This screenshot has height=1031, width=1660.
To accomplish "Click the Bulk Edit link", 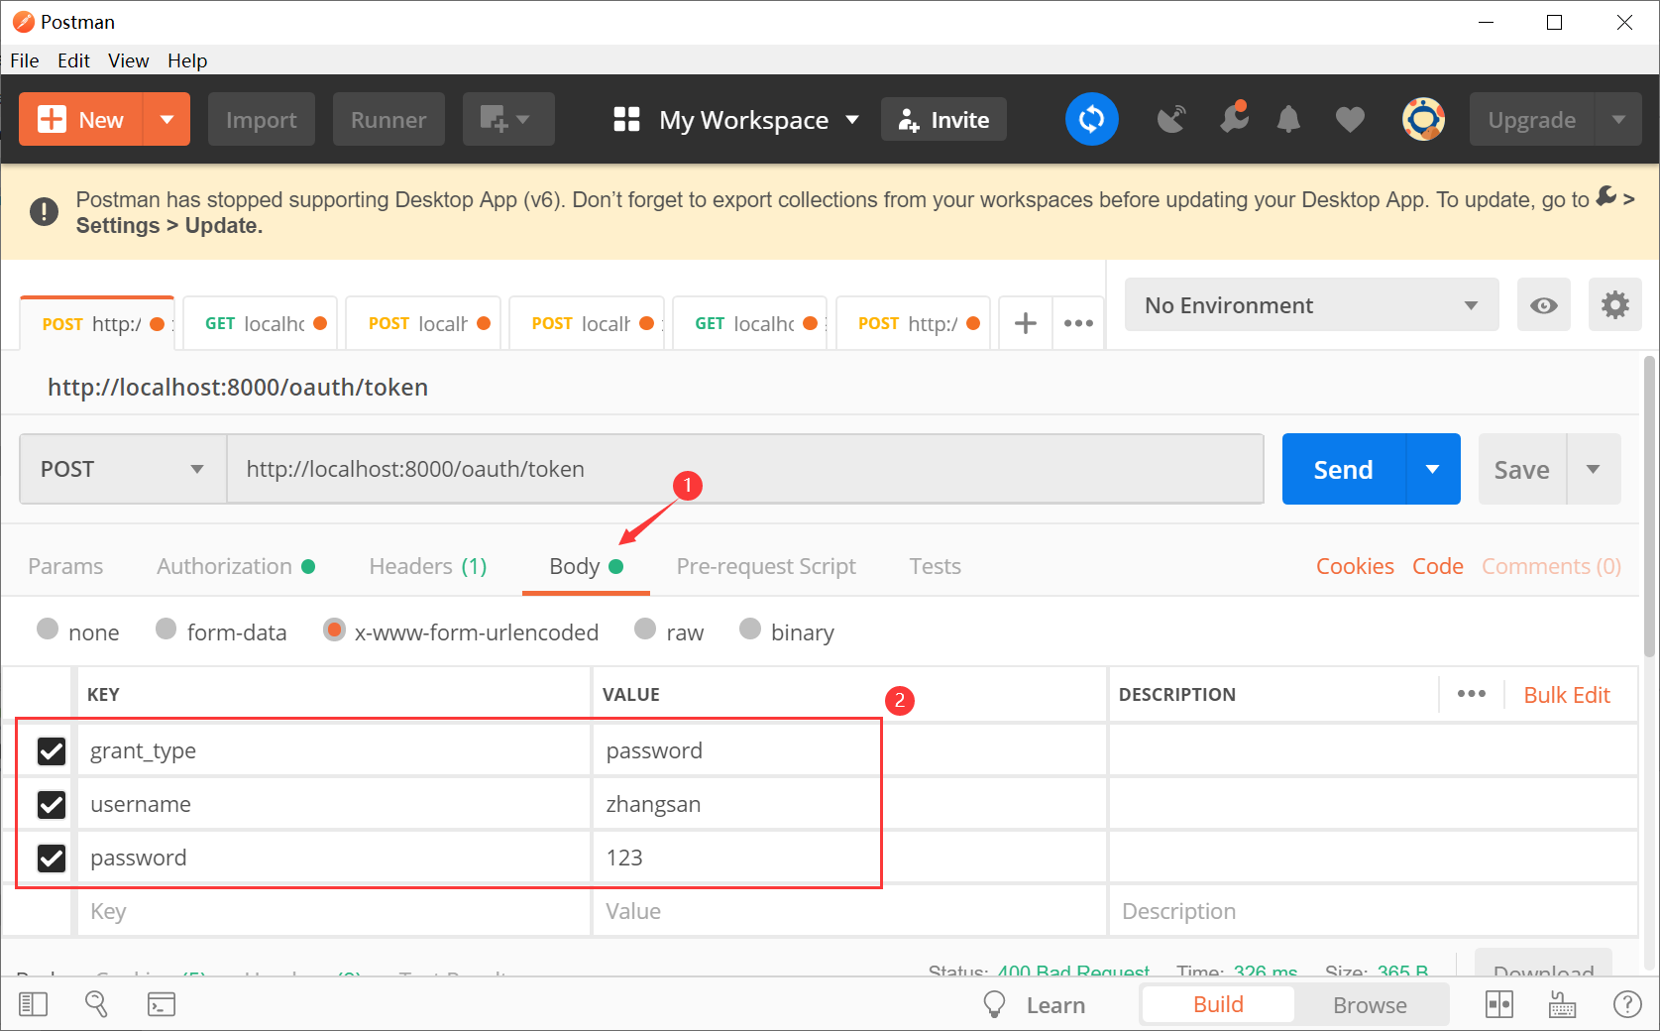I will pos(1567,695).
